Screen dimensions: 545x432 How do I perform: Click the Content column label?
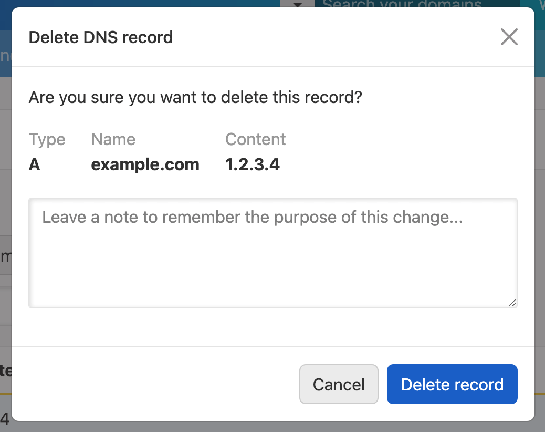coord(255,139)
